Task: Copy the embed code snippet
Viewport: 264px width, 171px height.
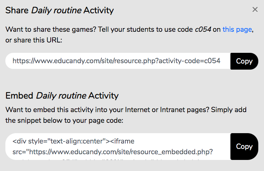Action: click(244, 146)
